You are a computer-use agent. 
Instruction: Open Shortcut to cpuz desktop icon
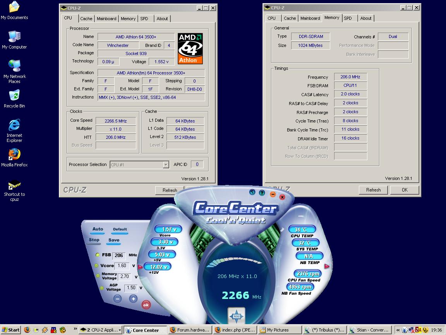(x=14, y=191)
